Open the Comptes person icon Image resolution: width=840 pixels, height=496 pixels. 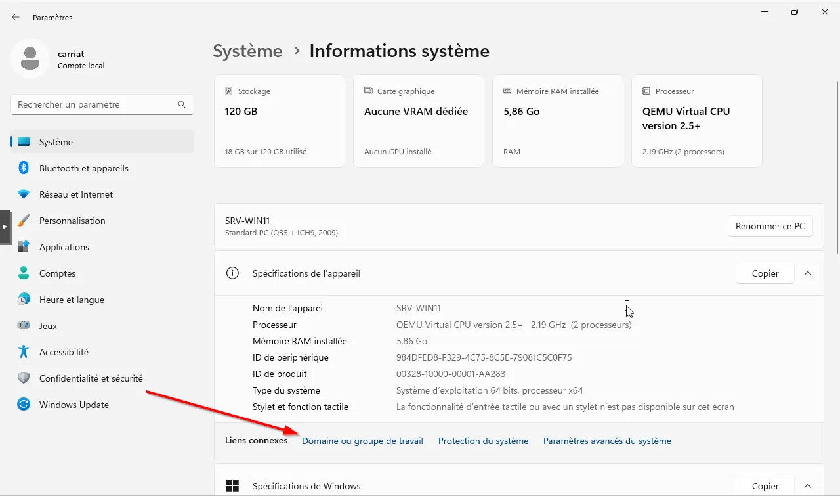24,273
